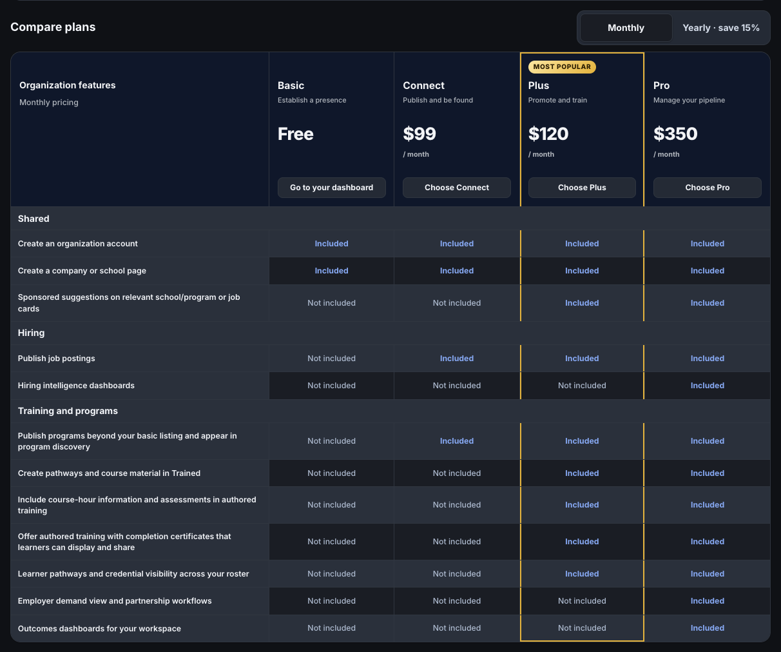Click Plus cell for Outcomes dashboards row
This screenshot has width=781, height=652.
coord(582,628)
